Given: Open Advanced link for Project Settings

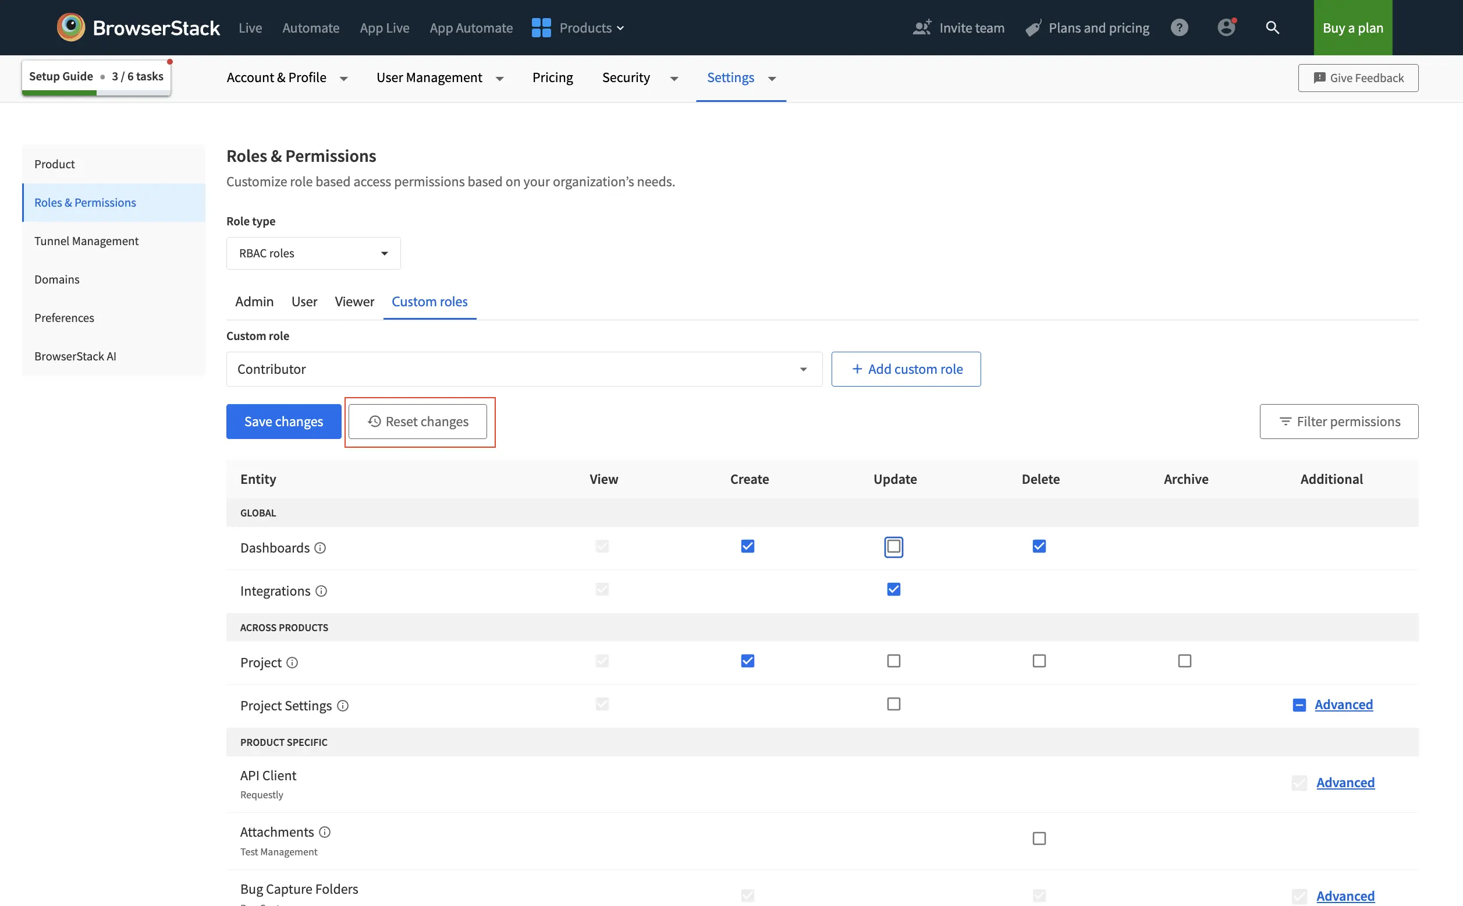Looking at the screenshot, I should 1343,705.
